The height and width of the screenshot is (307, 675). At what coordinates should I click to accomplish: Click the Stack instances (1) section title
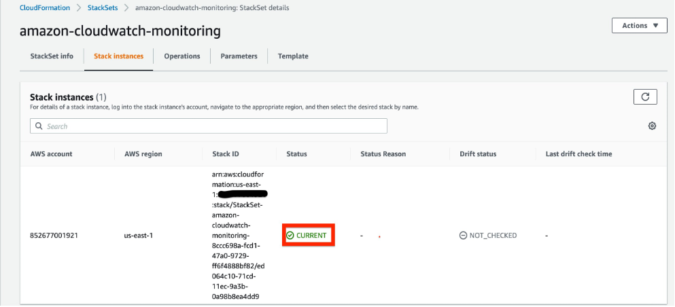[68, 97]
